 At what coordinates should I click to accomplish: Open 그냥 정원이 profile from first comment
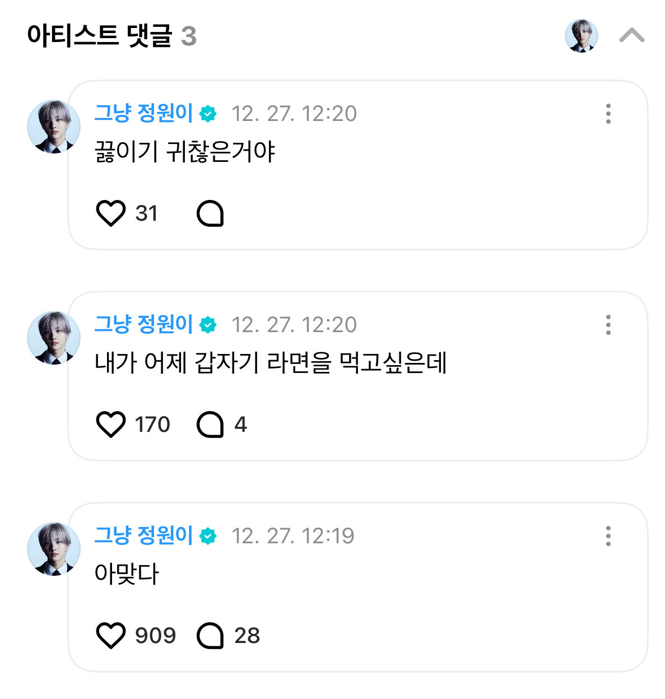[x=143, y=113]
